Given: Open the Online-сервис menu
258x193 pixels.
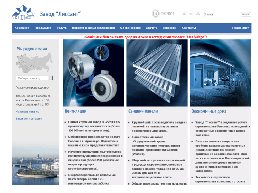Looking at the screenshot, I should pyautogui.click(x=130, y=28).
